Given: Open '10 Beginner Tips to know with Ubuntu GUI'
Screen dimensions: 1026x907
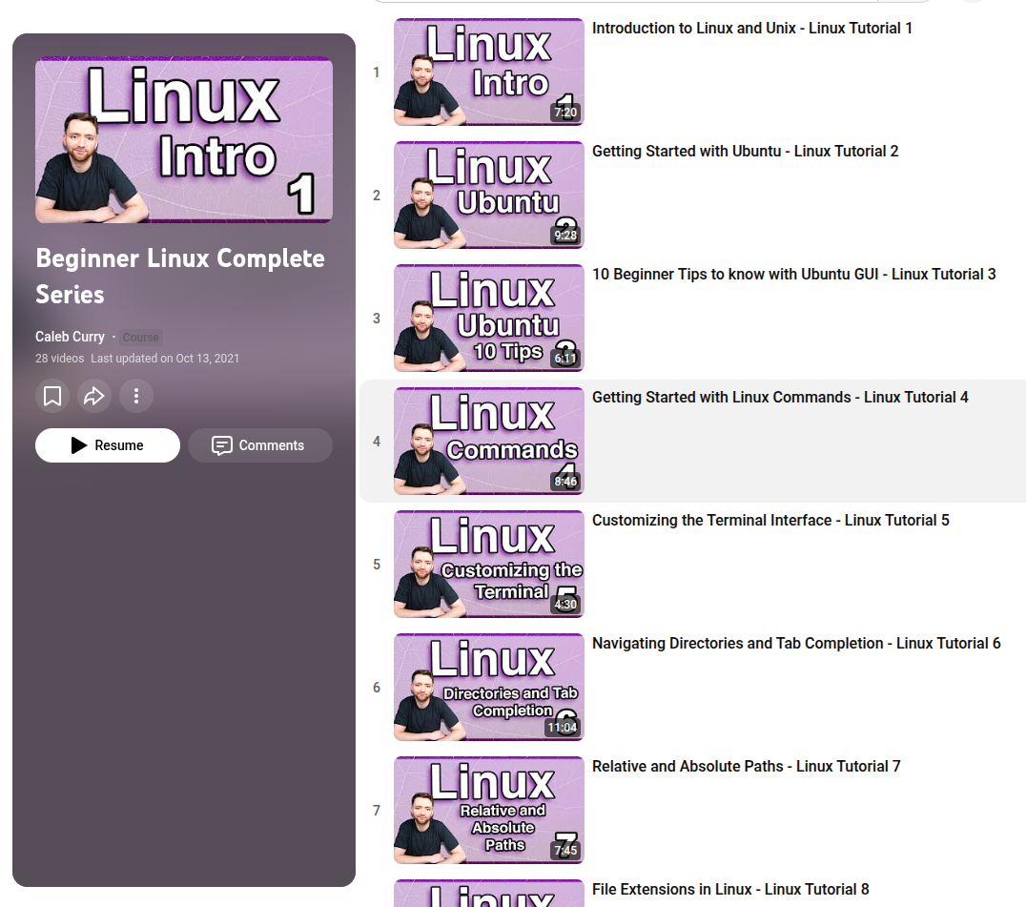Looking at the screenshot, I should 793,275.
